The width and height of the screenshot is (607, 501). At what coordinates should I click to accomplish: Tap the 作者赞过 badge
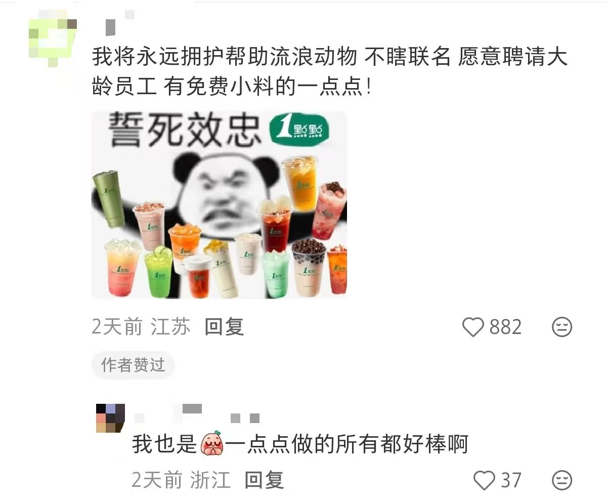tap(133, 365)
